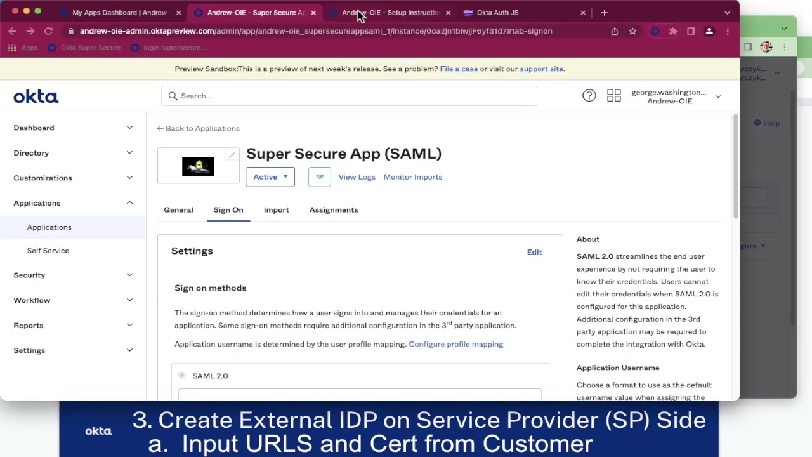
Task: Open tab search dropdown arrow
Action: point(727,13)
